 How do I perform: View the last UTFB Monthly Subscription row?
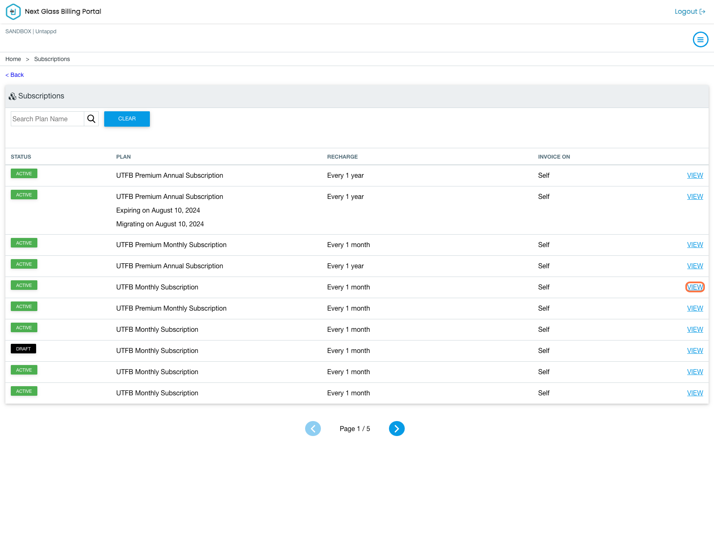[x=695, y=393]
